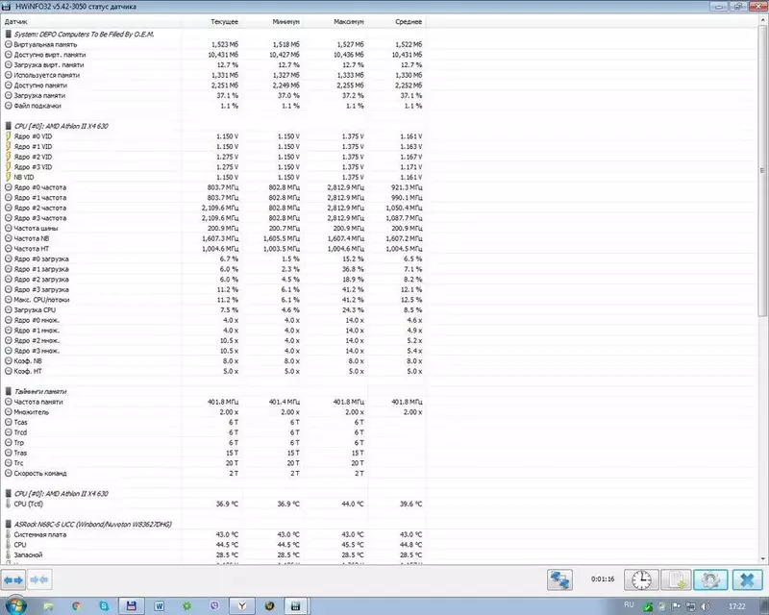Open Yandex browser from the taskbar
The height and width of the screenshot is (615, 769).
[x=242, y=606]
